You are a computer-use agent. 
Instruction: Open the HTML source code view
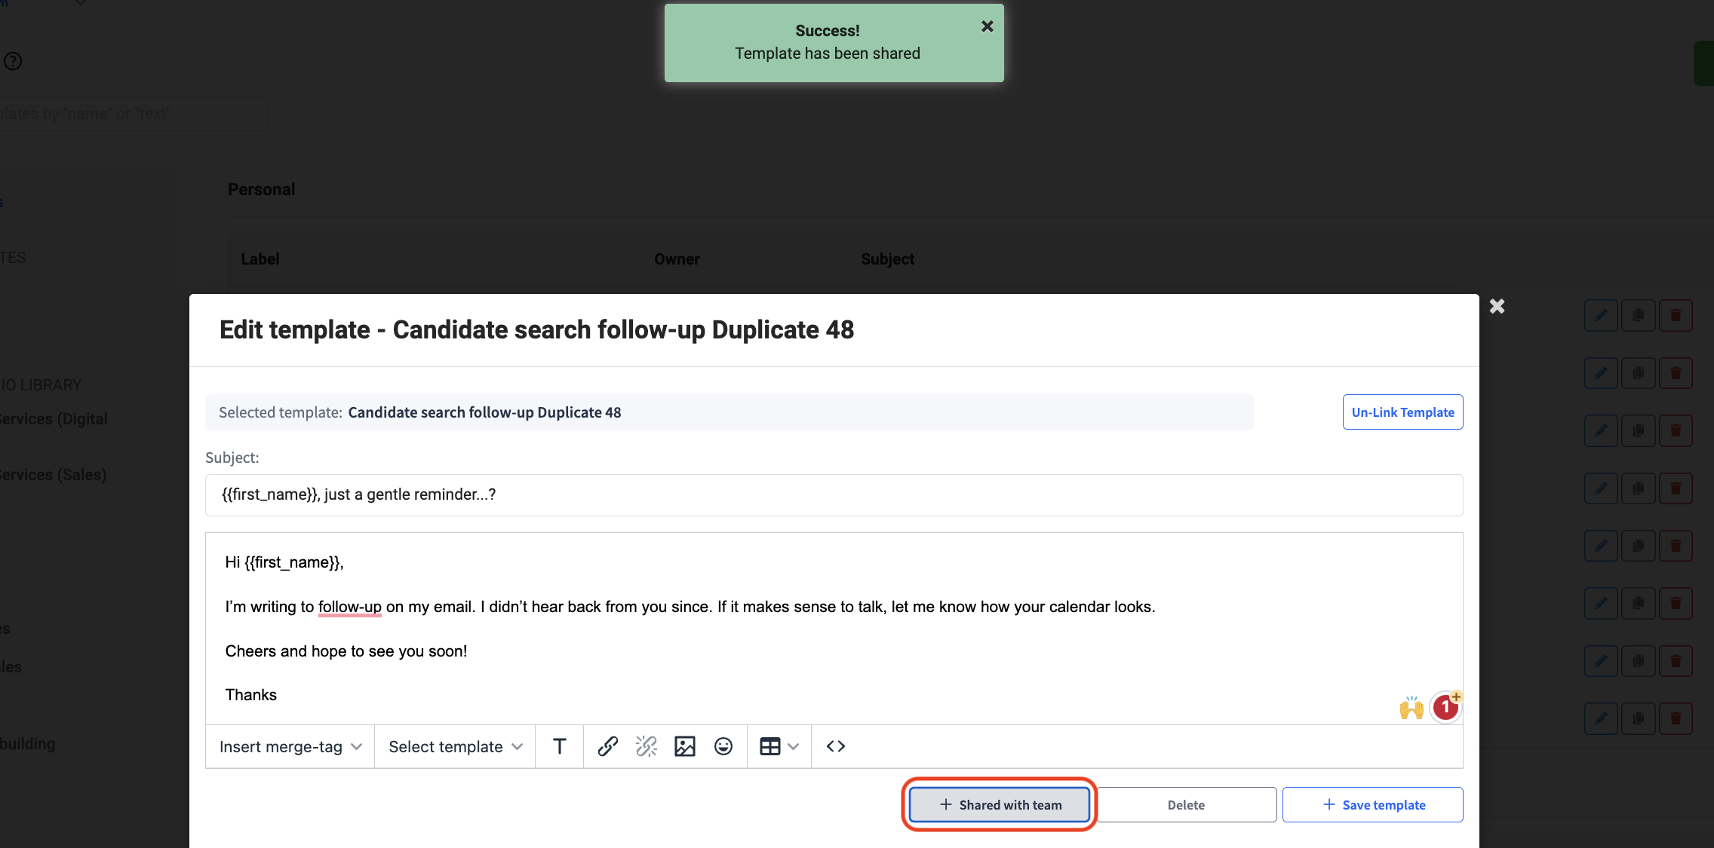pyautogui.click(x=836, y=746)
